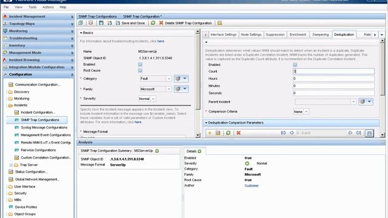Viewport: 388px width, 218px height.
Task: Click the Analysis pane maximize icon
Action: (x=383, y=142)
